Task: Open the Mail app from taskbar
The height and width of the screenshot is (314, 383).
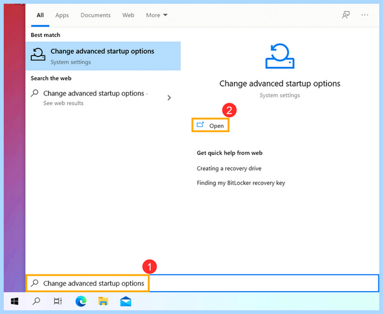Action: click(126, 301)
